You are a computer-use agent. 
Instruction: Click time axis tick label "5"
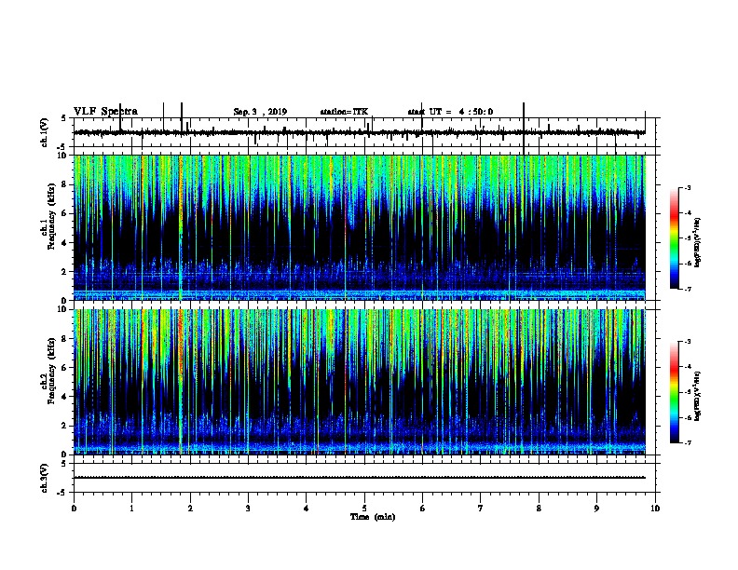point(364,509)
